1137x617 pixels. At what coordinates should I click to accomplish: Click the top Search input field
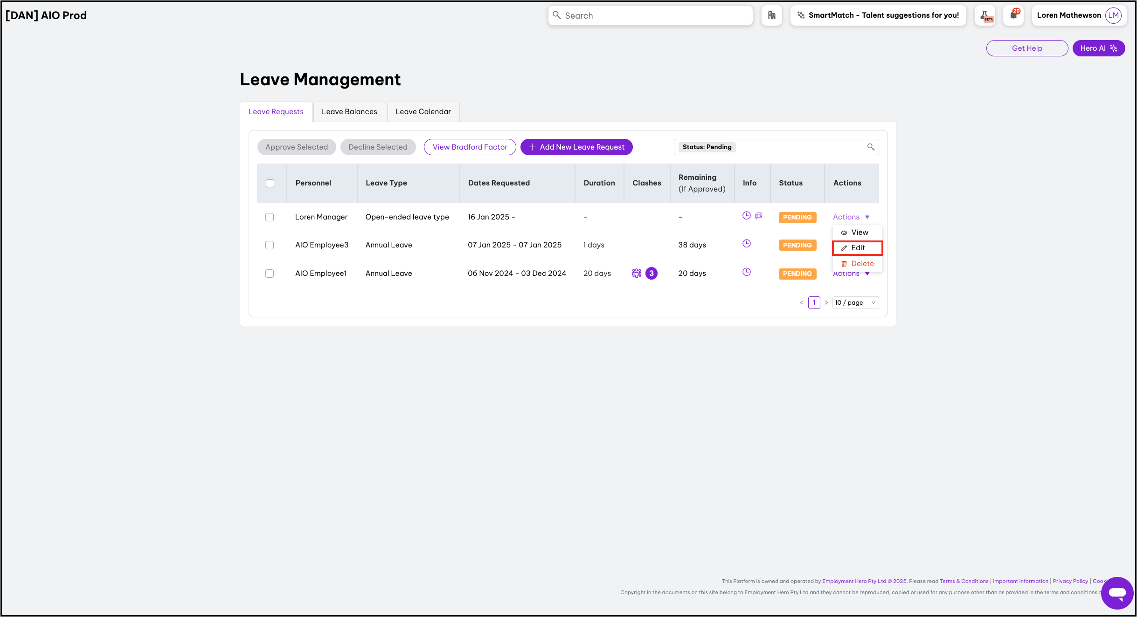[x=650, y=15]
